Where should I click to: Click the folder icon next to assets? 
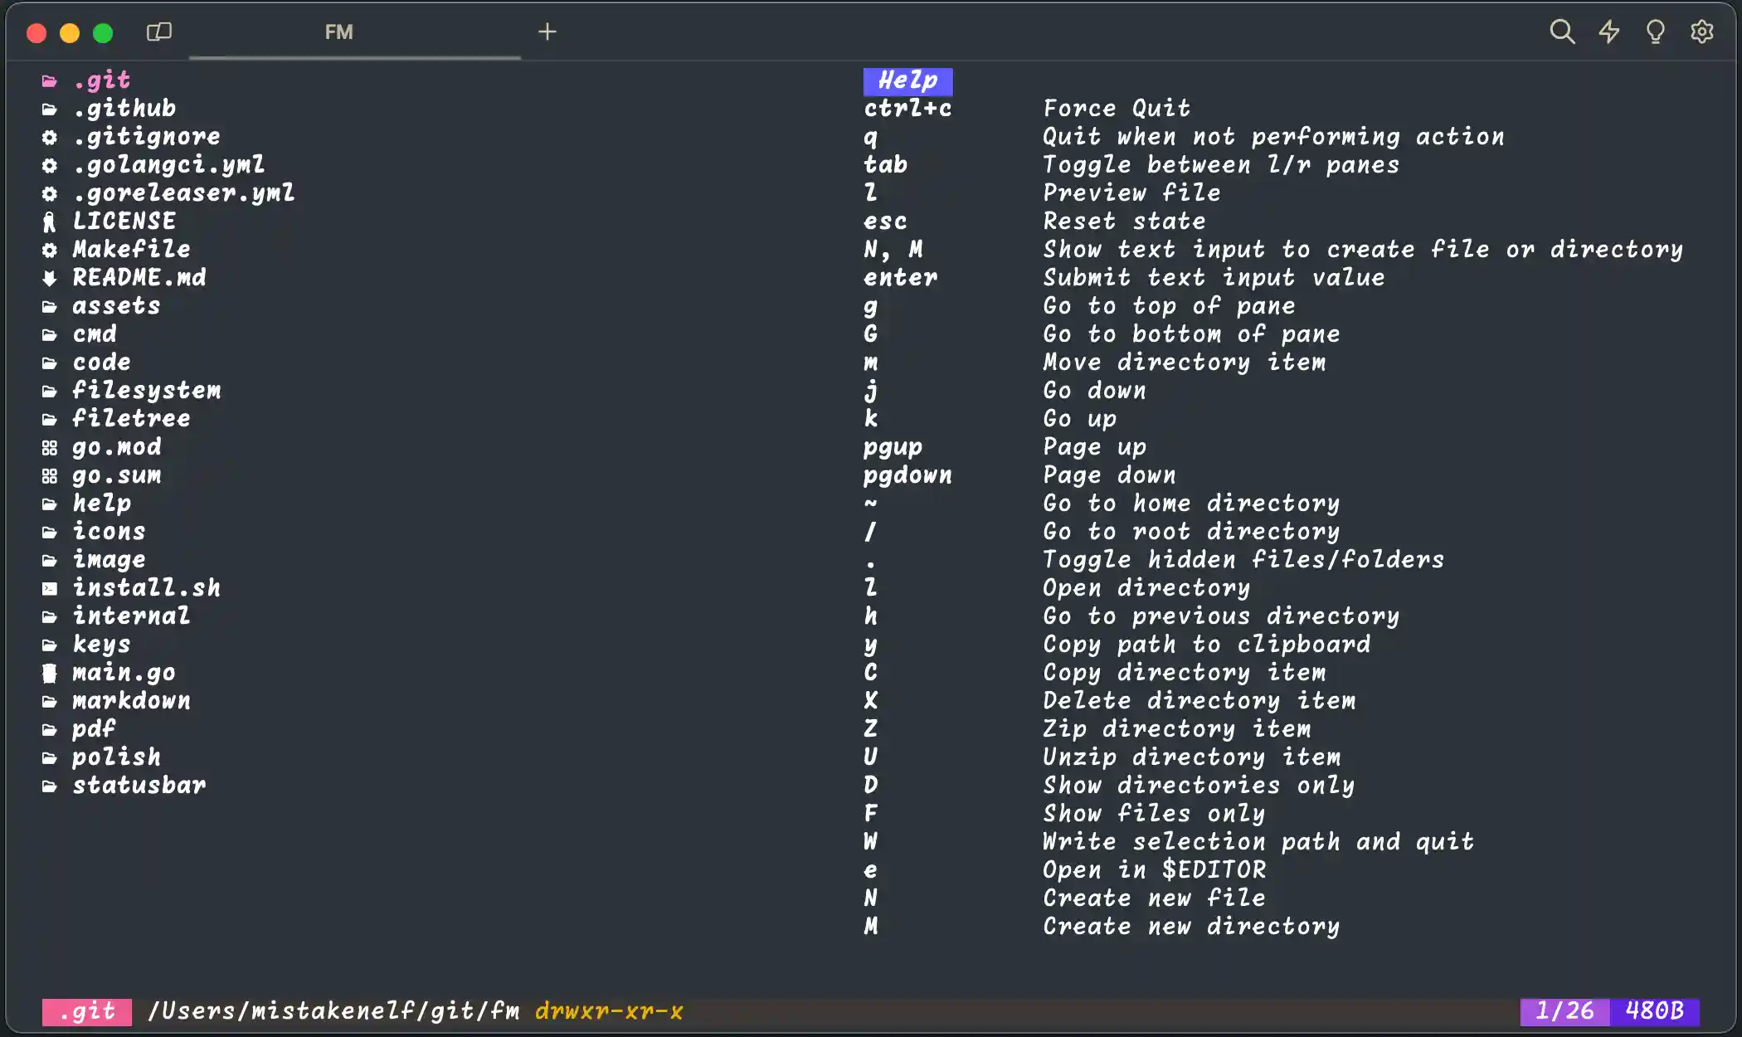pyautogui.click(x=49, y=306)
